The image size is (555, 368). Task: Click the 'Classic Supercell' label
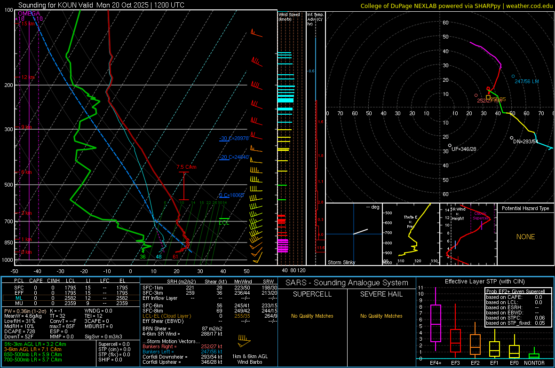point(481,216)
